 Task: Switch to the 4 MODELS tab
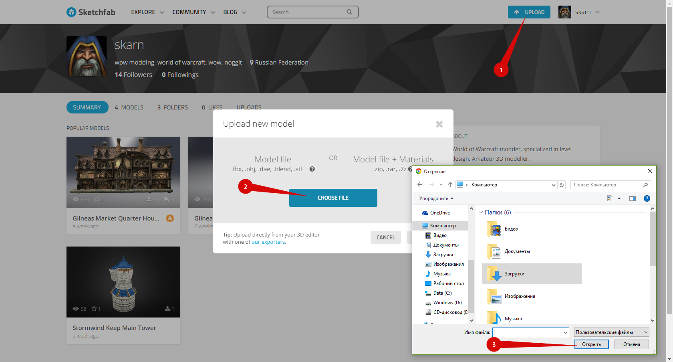(129, 107)
